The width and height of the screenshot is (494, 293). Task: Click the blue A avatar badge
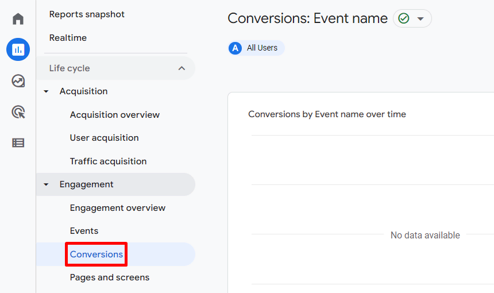point(235,48)
